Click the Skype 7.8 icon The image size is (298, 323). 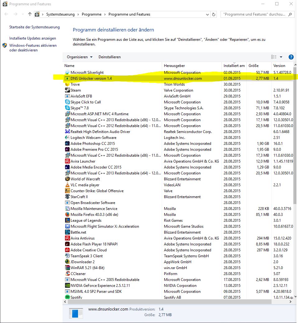67,108
